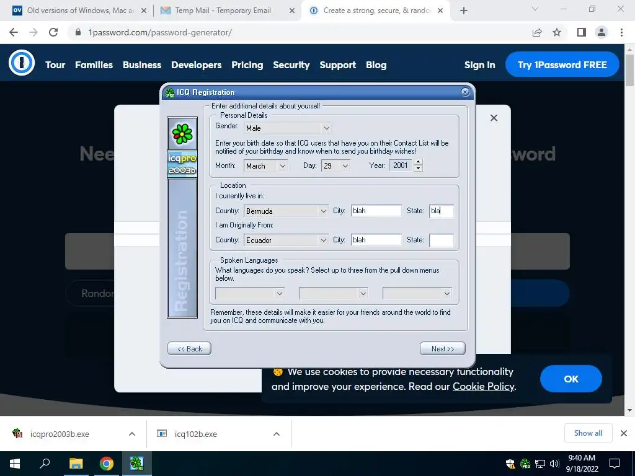Image resolution: width=635 pixels, height=476 pixels.
Task: Click ICQ Pro system tray icon
Action: click(525, 464)
